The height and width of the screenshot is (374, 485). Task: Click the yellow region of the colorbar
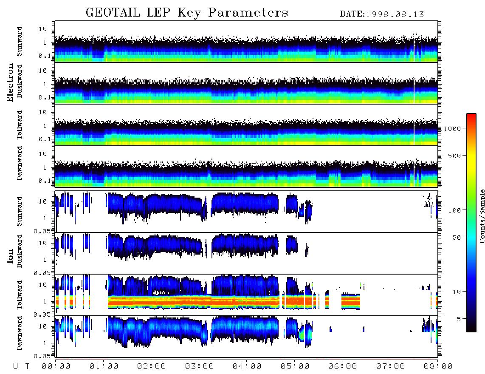(x=471, y=161)
